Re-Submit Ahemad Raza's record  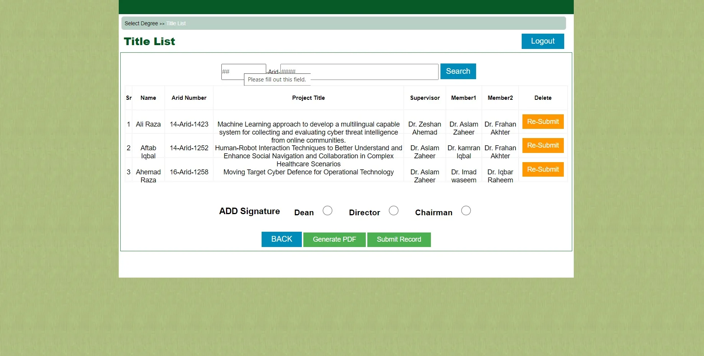coord(543,169)
